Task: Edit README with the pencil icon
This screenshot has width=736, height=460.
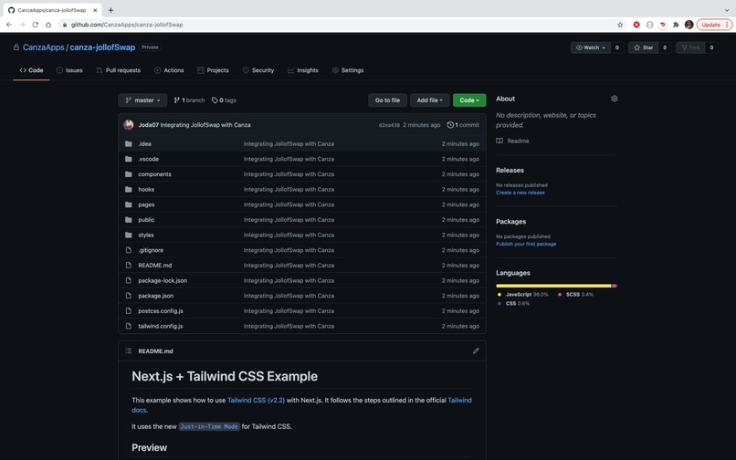Action: point(476,350)
